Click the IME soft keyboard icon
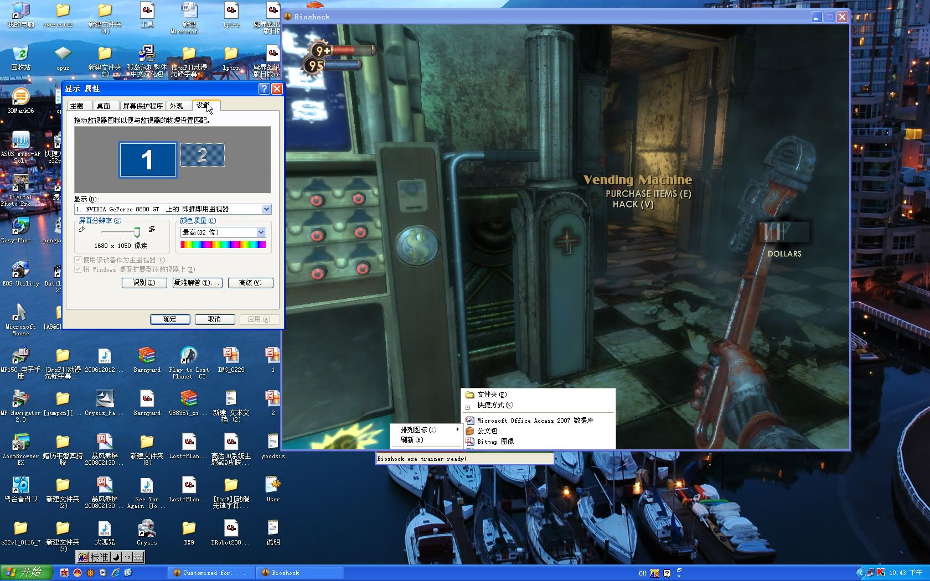This screenshot has width=930, height=581. (x=138, y=557)
